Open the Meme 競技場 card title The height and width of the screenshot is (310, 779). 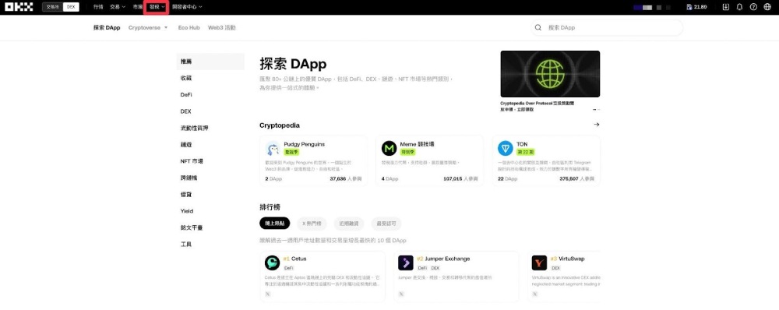pyautogui.click(x=417, y=144)
